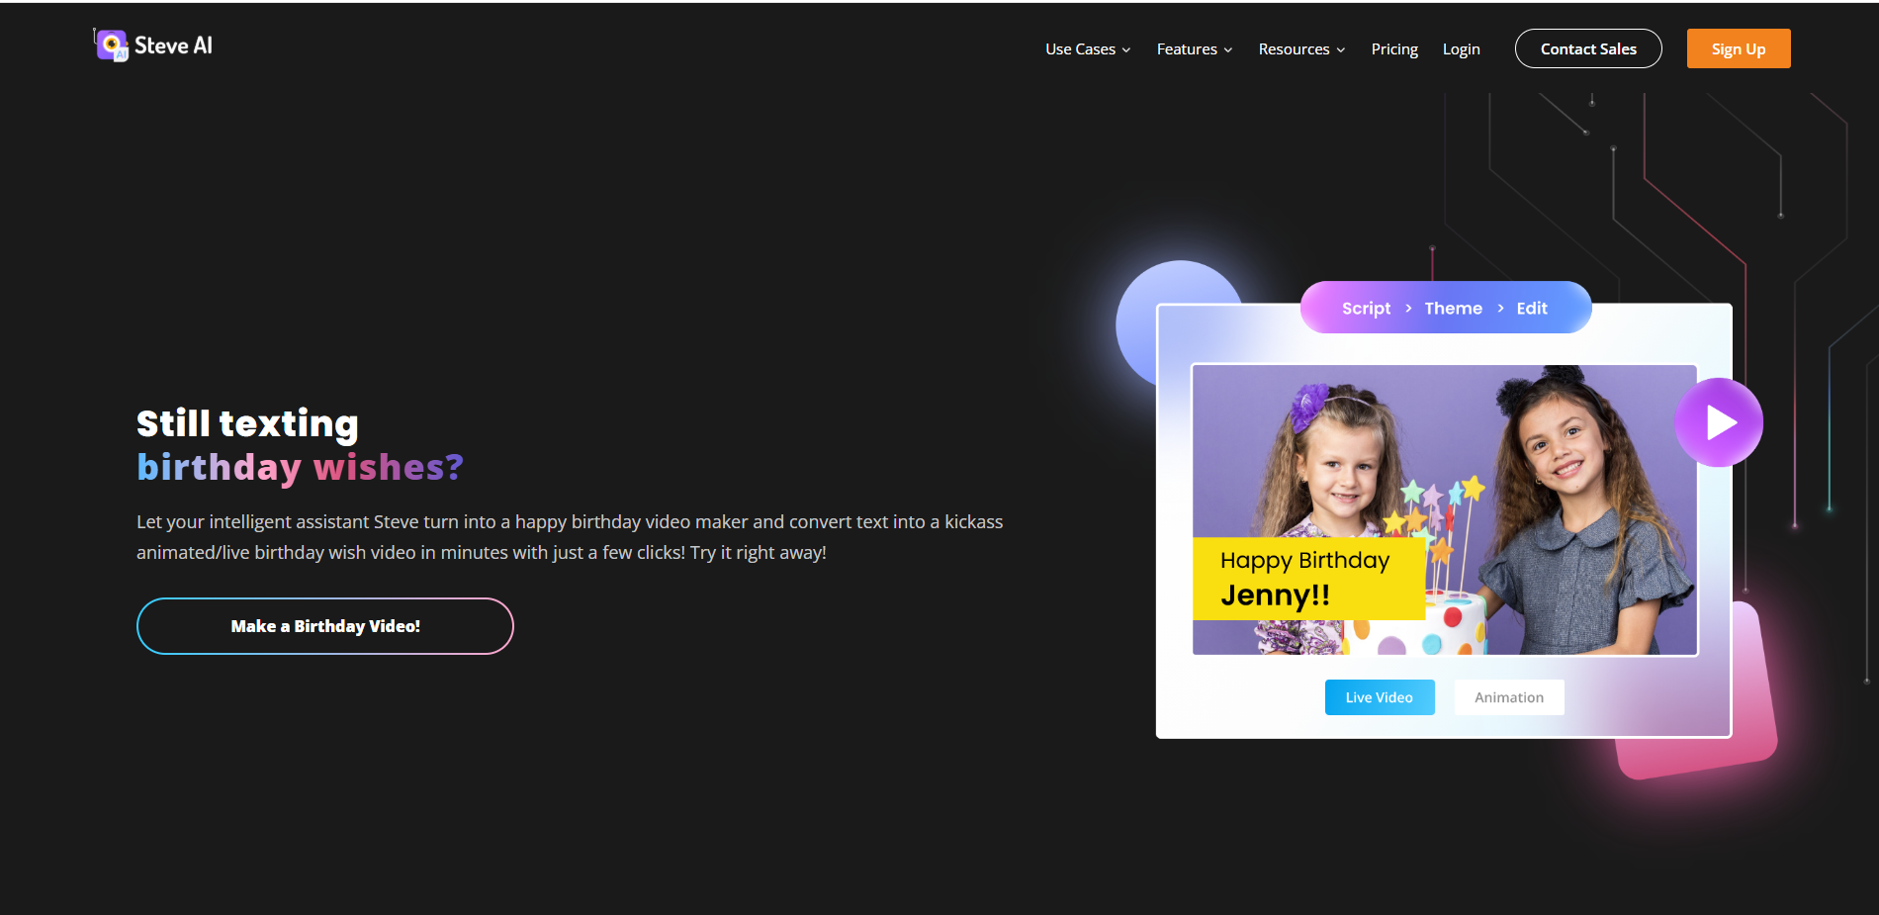This screenshot has height=915, width=1879.
Task: Click the chevron next to Resources
Action: (x=1341, y=49)
